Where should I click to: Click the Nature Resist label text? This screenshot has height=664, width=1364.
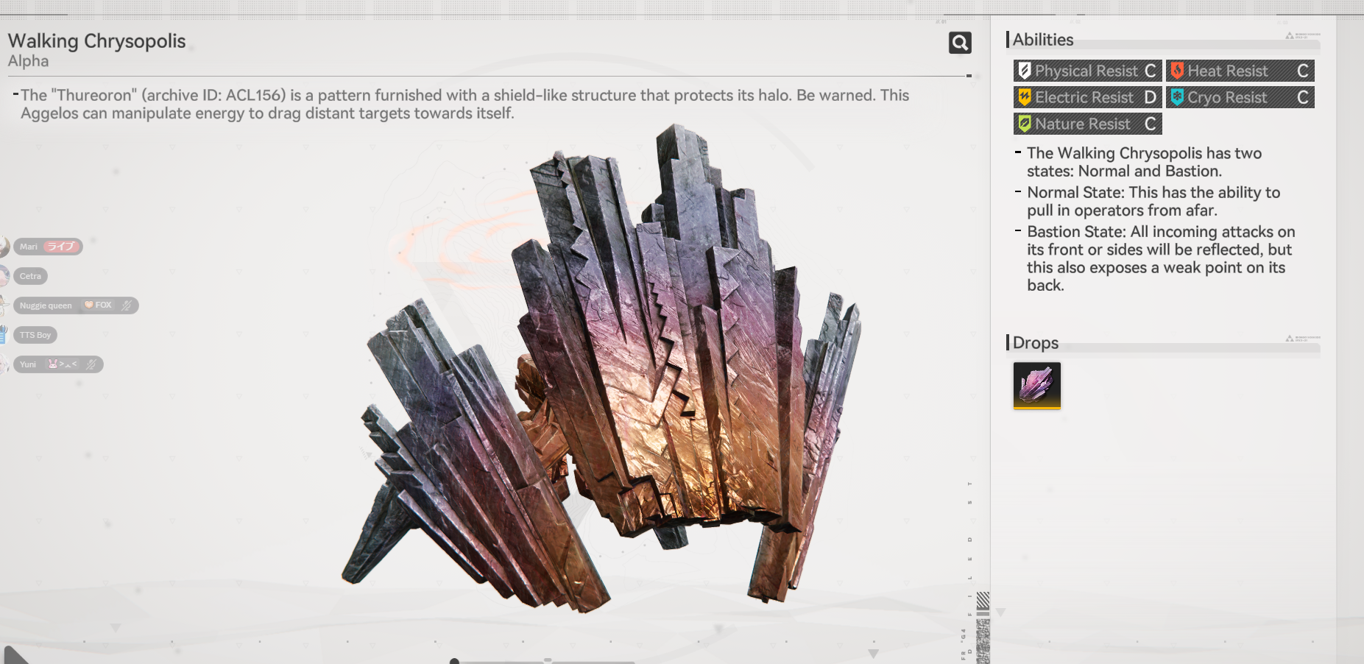[x=1083, y=124]
